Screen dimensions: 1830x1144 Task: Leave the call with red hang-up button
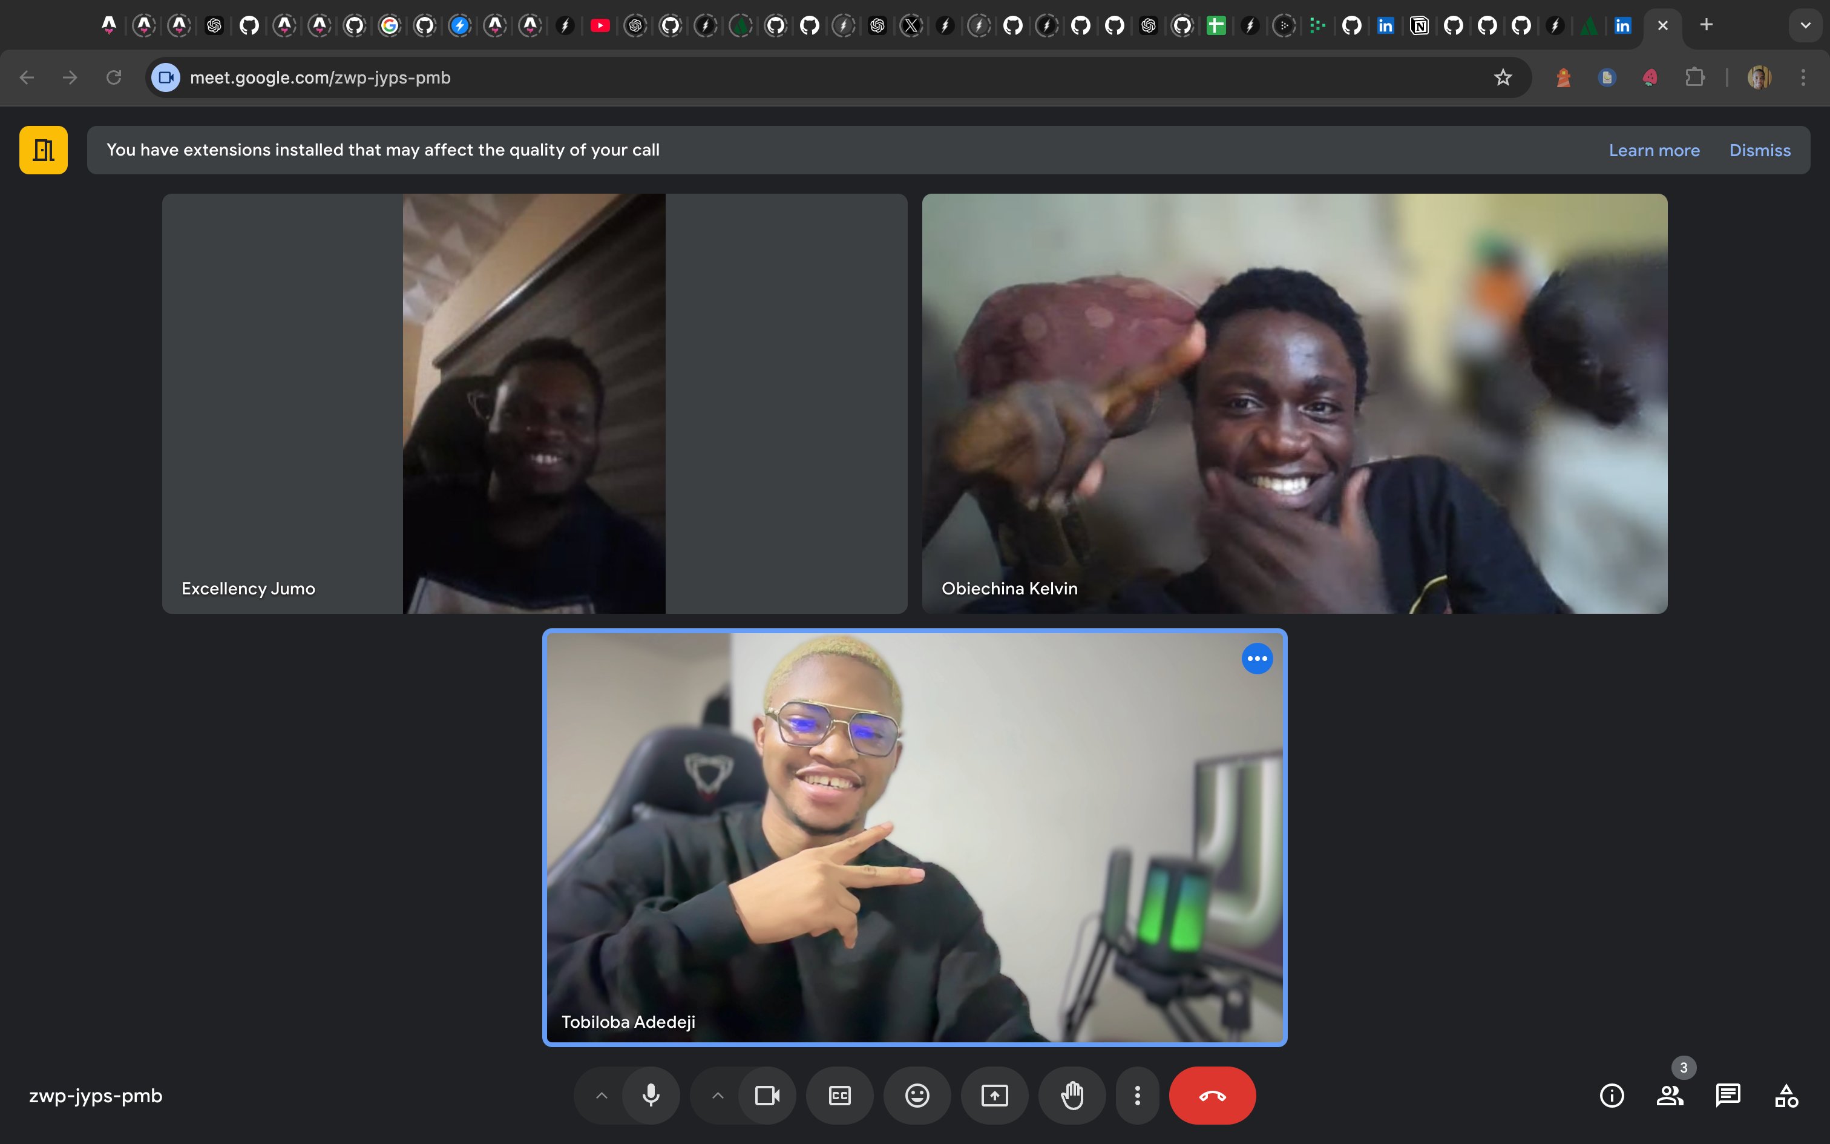[x=1212, y=1095]
